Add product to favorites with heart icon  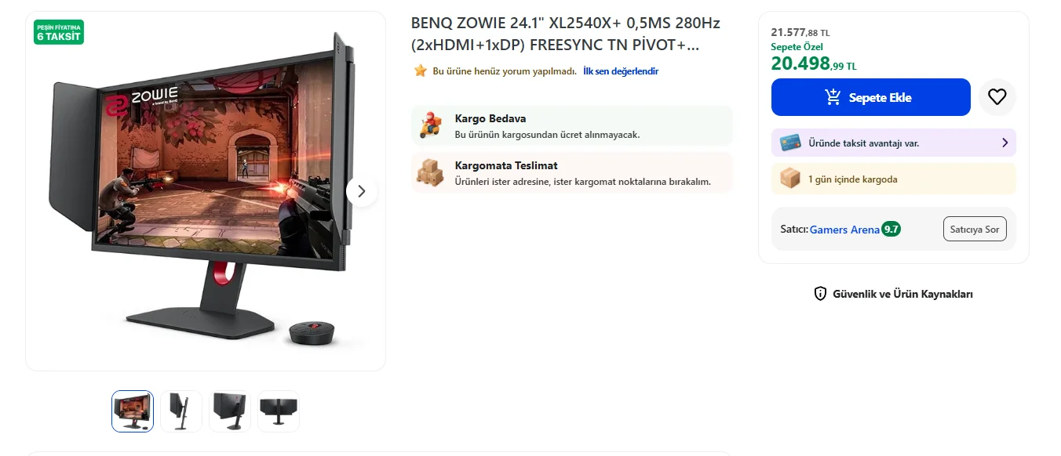pyautogui.click(x=997, y=97)
